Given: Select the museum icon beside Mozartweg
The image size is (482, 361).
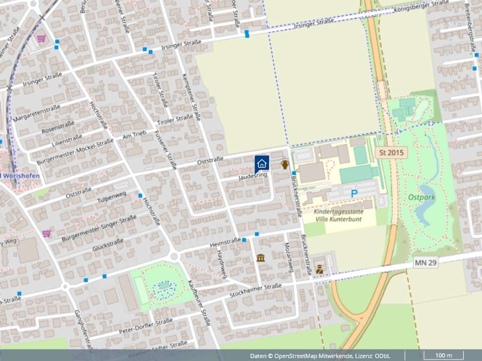Looking at the screenshot, I should click(x=261, y=257).
